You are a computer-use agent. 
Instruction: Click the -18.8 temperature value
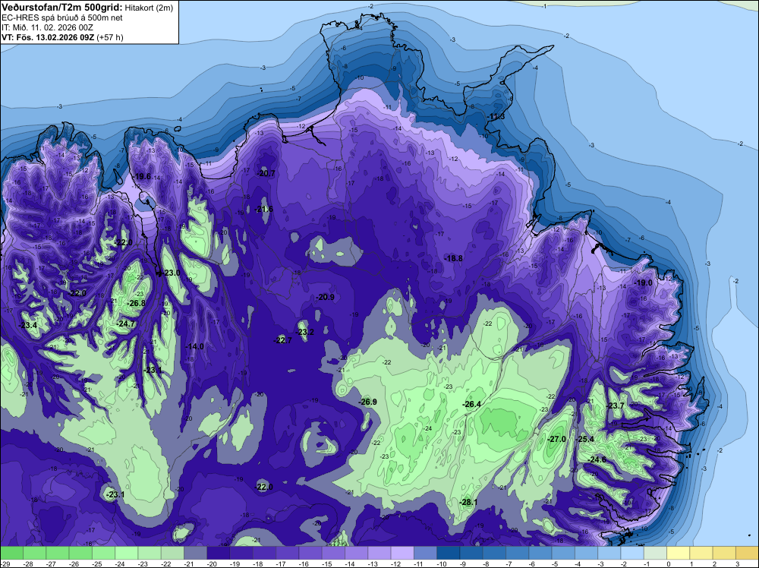click(454, 259)
